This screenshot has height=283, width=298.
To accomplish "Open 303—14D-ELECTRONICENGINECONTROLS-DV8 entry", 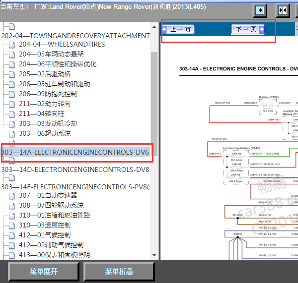I will [75, 170].
